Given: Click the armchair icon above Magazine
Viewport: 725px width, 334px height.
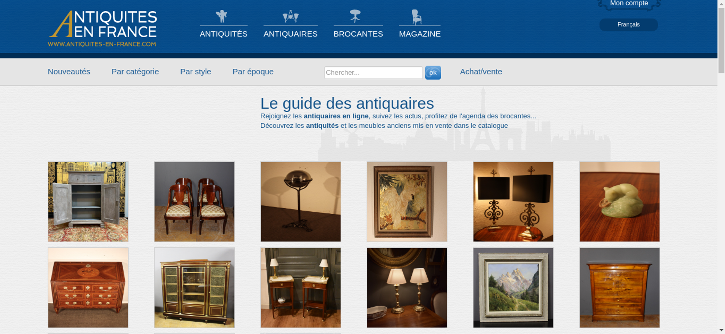Looking at the screenshot, I should coord(417,17).
